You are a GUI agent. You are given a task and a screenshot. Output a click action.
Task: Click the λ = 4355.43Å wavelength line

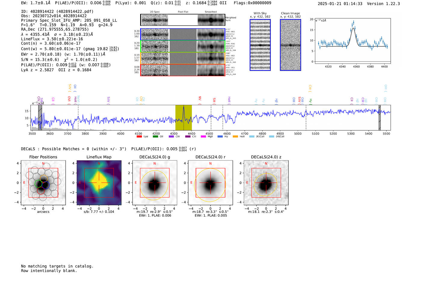pos(57,34)
